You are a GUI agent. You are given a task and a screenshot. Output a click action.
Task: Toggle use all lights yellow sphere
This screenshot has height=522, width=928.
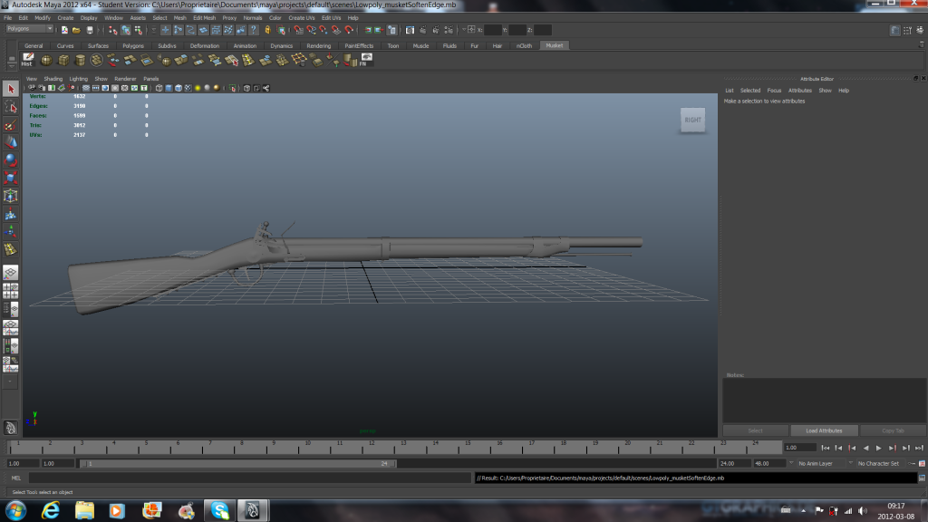(198, 88)
